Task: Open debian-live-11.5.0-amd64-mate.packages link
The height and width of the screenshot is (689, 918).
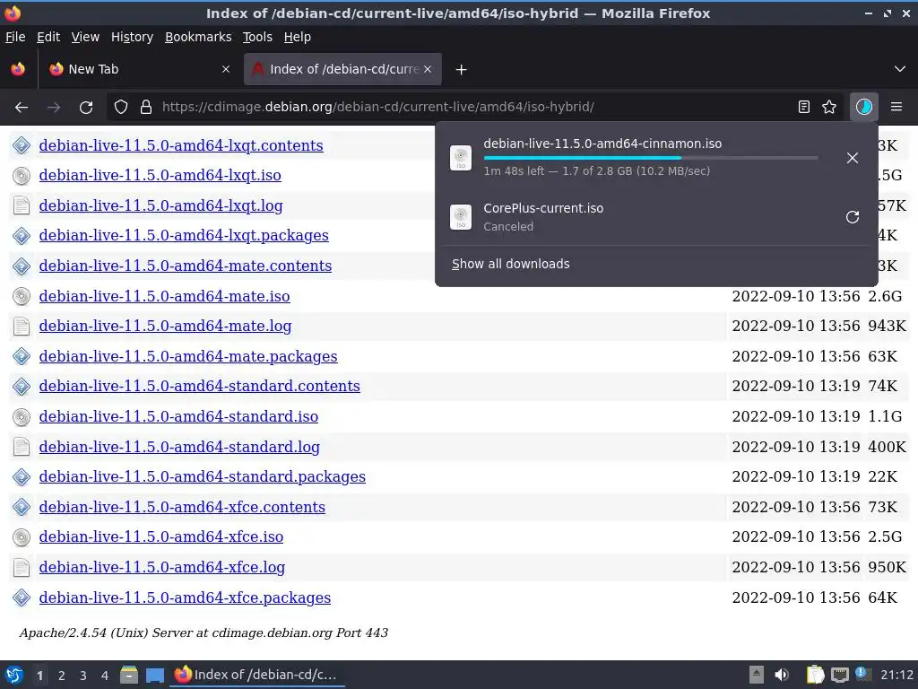Action: coord(188,357)
